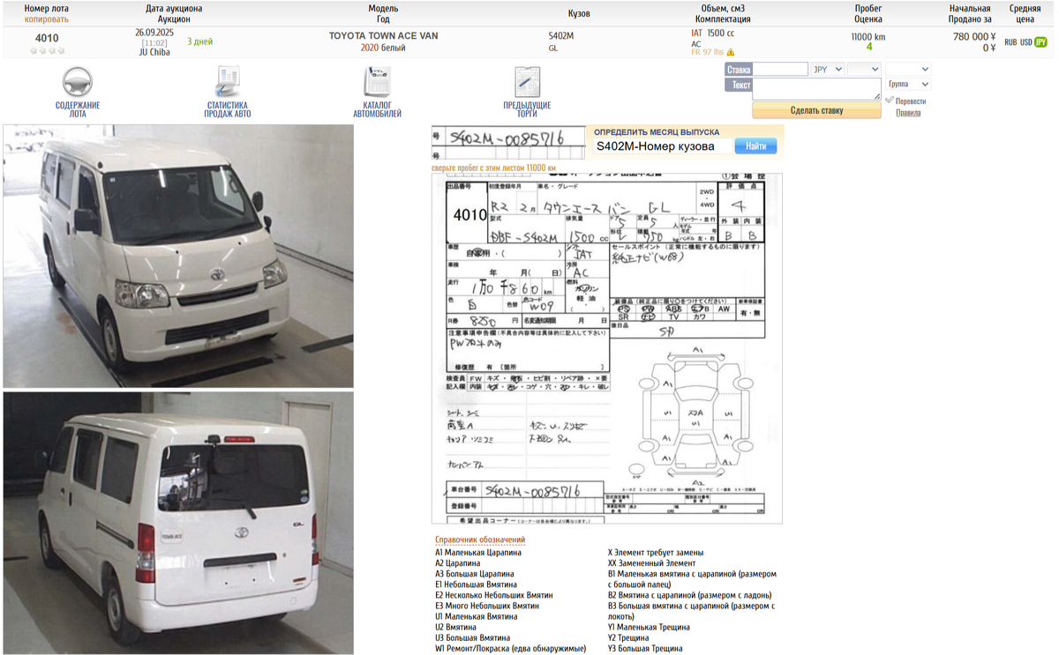Open the TOYOTA TOWN ACE VAN model link

coord(383,36)
